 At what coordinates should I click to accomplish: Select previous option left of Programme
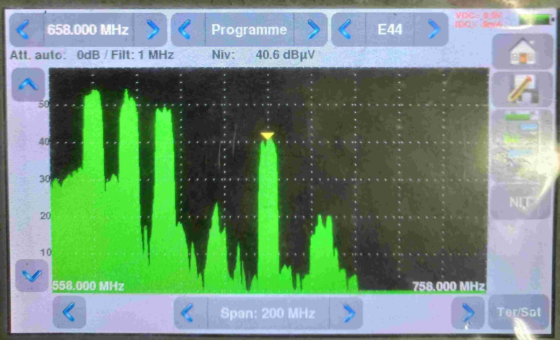(185, 30)
